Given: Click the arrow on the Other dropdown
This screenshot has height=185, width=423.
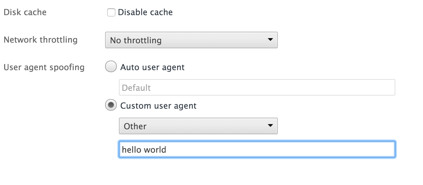Looking at the screenshot, I should (270, 126).
